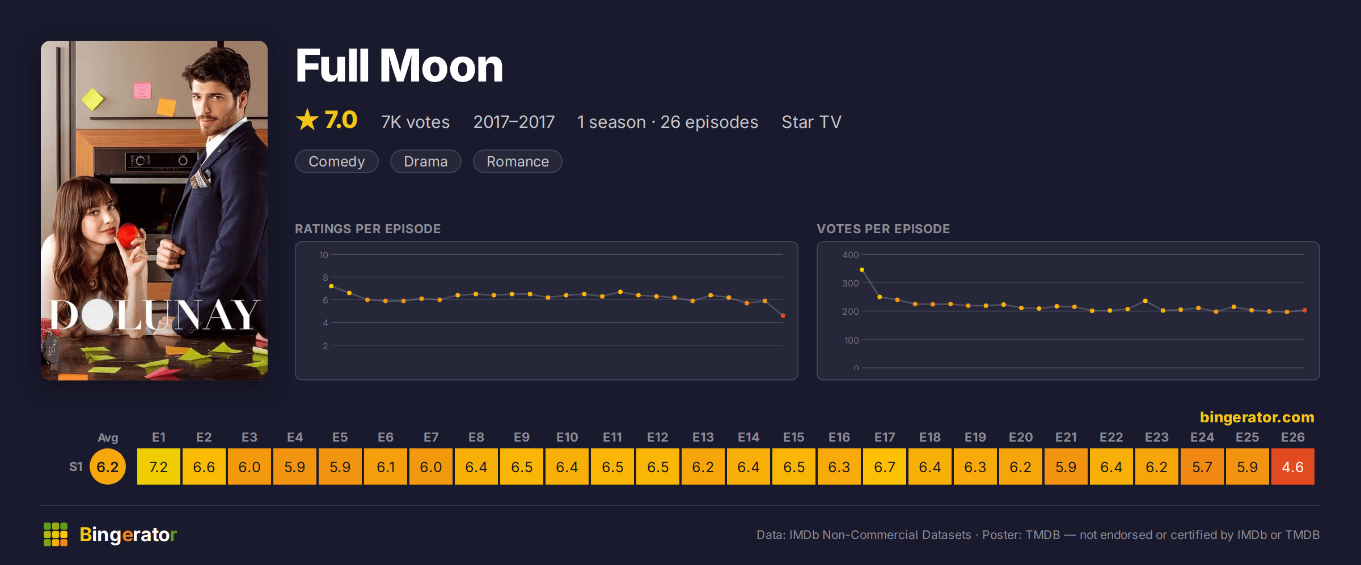Click the Star TV network label
The height and width of the screenshot is (565, 1361).
pos(811,122)
